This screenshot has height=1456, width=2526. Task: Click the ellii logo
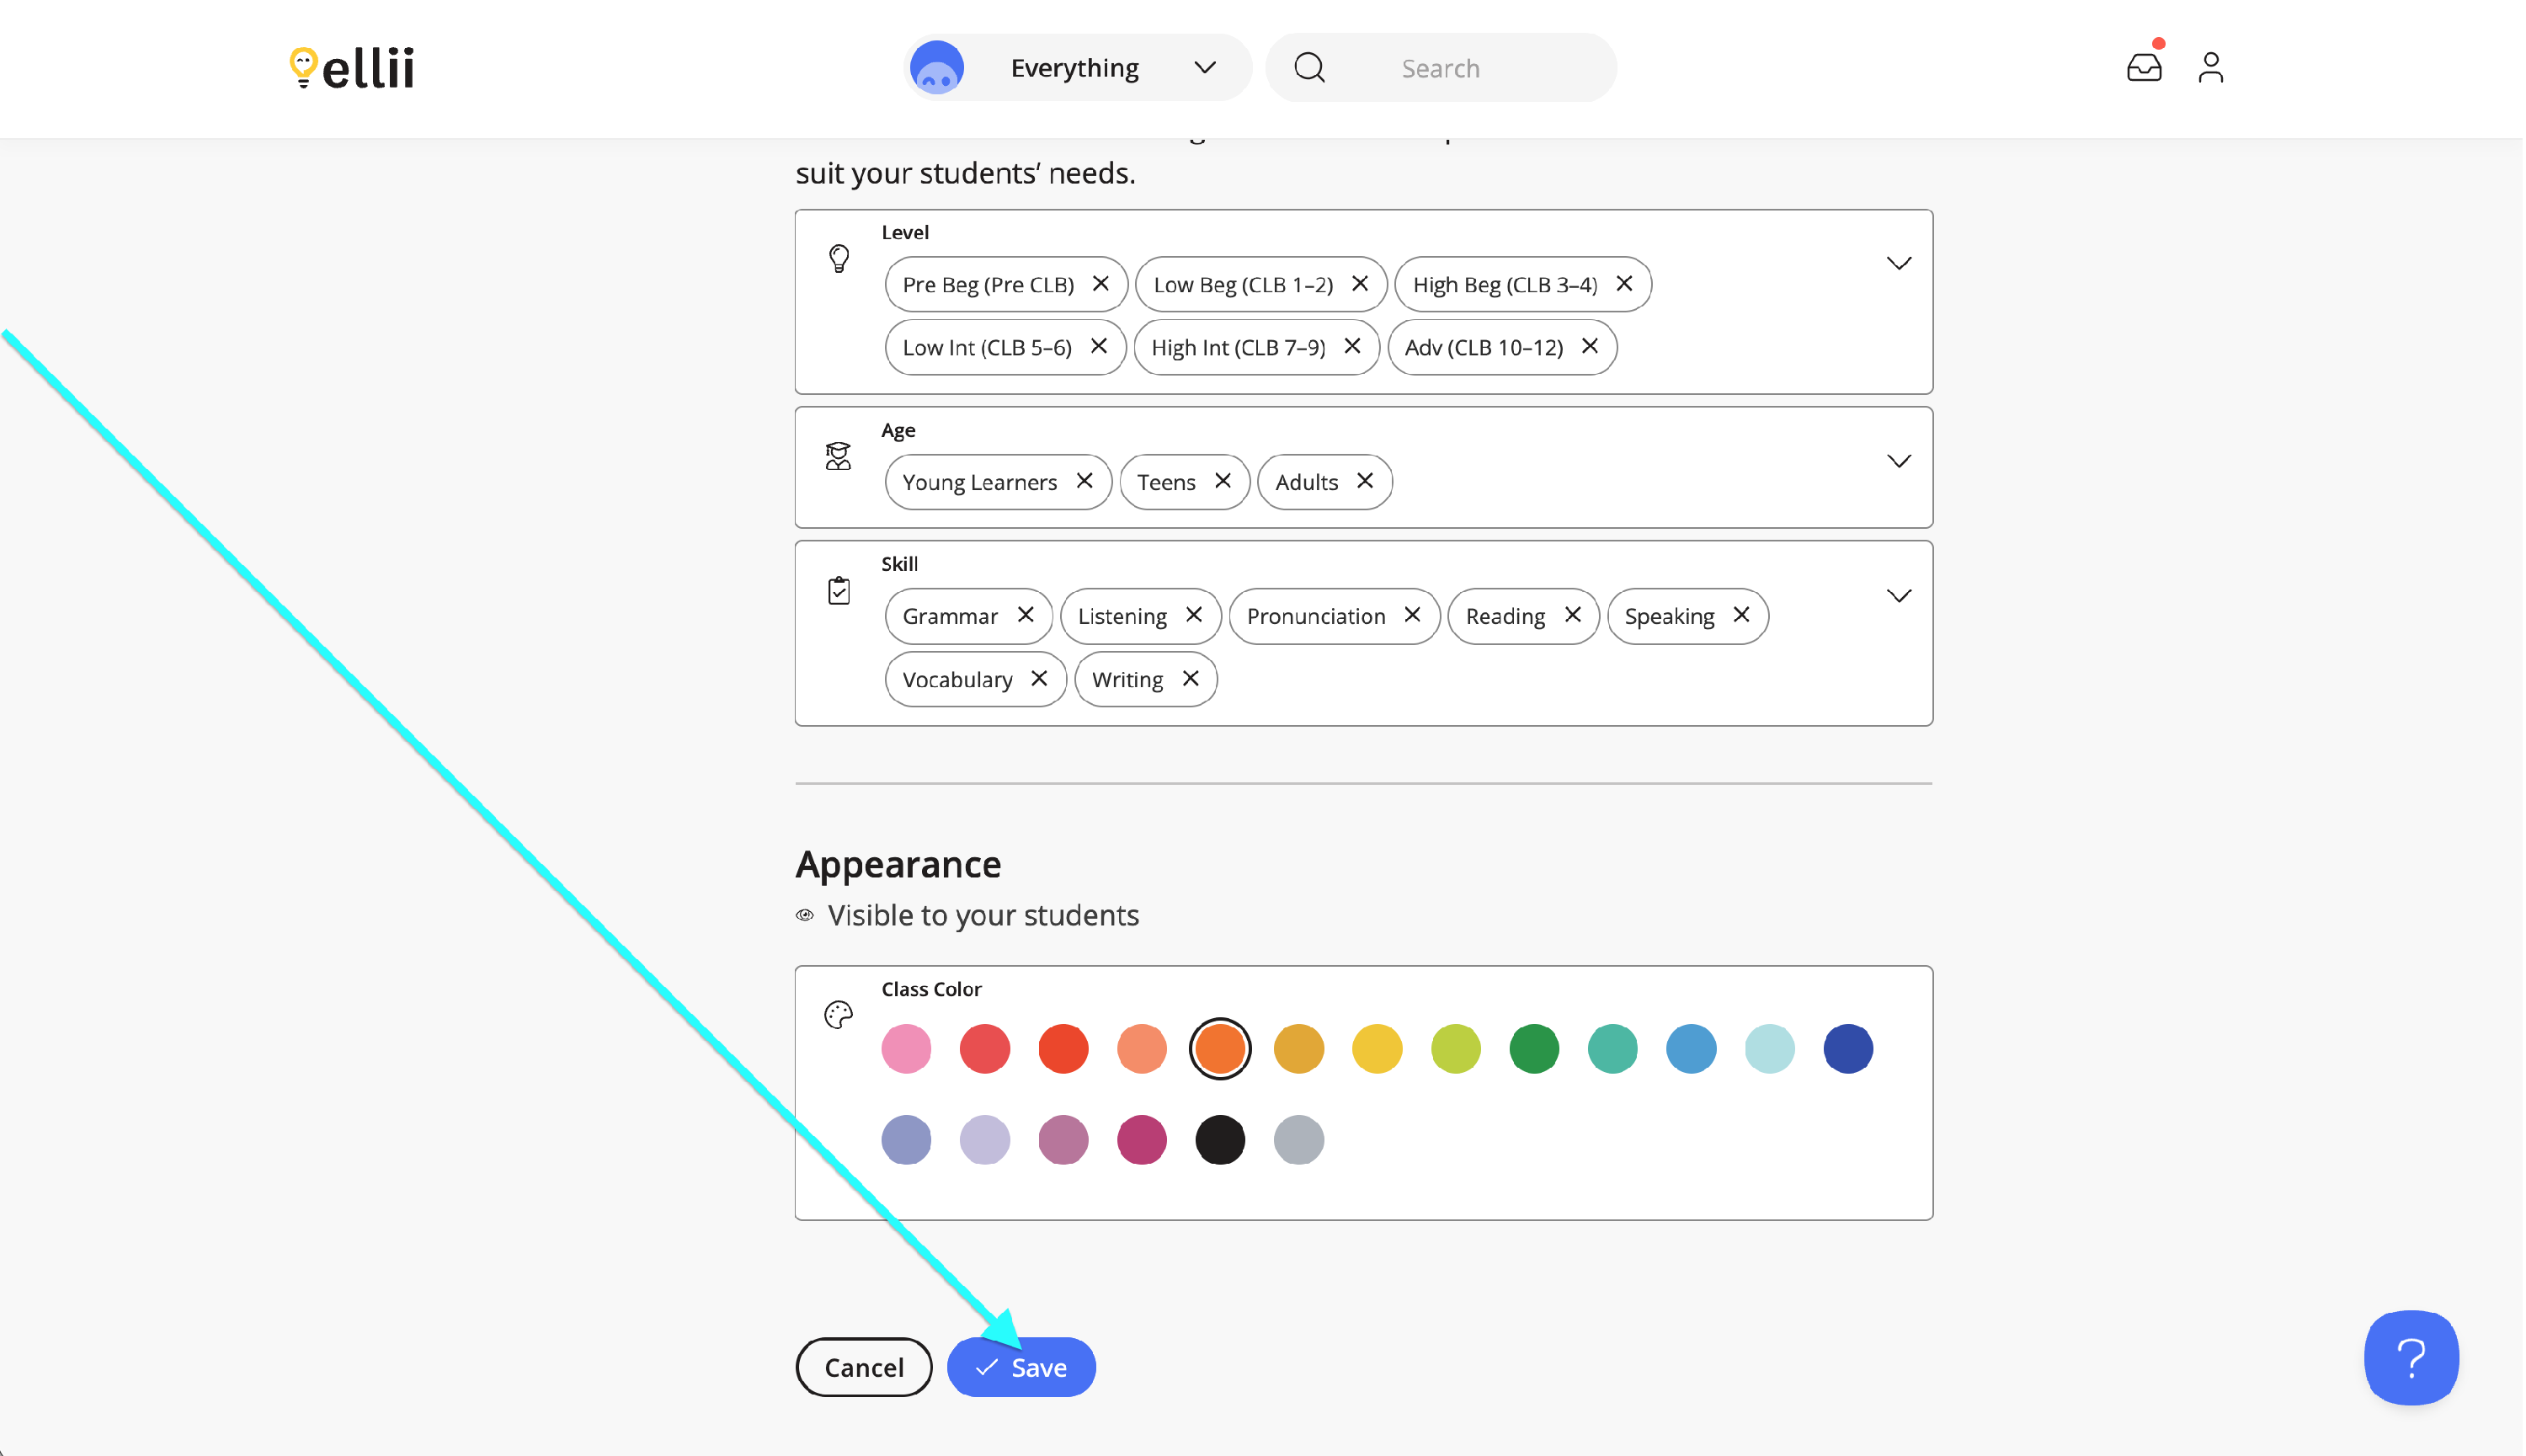352,67
